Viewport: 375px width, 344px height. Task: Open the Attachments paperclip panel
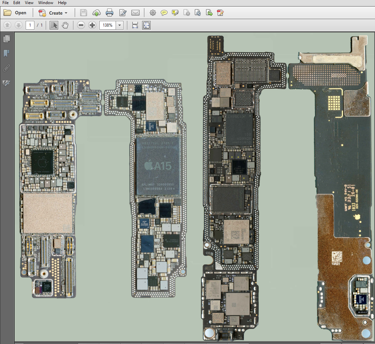point(6,68)
